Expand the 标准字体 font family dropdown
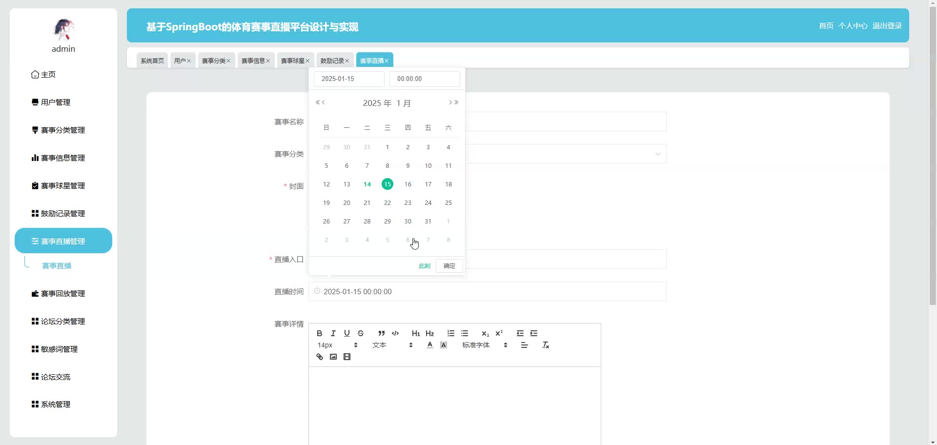 coord(485,345)
